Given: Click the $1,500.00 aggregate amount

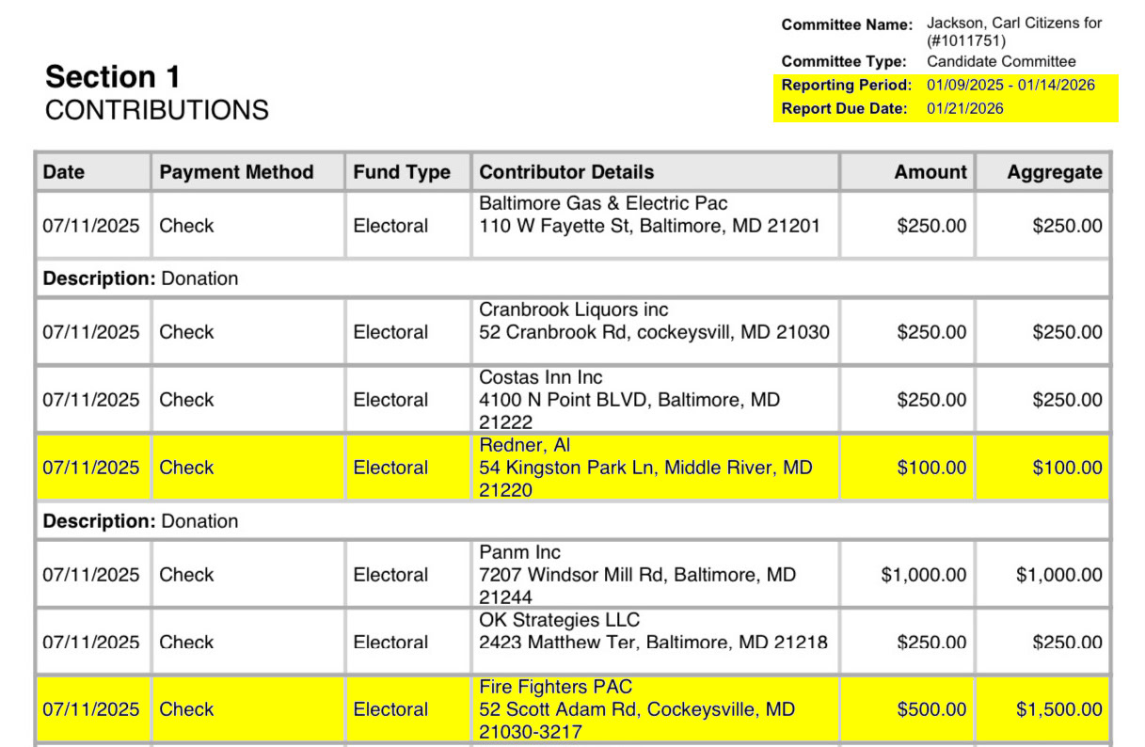Looking at the screenshot, I should click(x=1059, y=709).
